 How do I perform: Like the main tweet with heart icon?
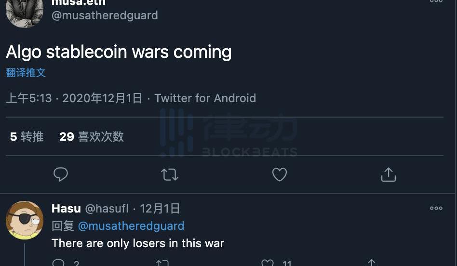pos(280,174)
